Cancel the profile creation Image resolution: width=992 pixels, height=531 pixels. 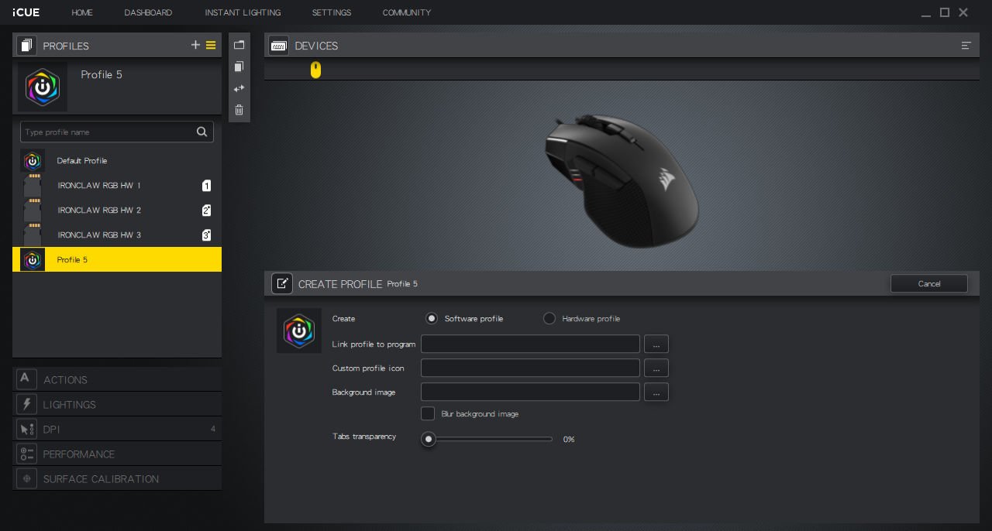[x=929, y=283]
